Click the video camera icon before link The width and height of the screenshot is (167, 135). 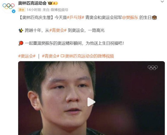pos(63,56)
